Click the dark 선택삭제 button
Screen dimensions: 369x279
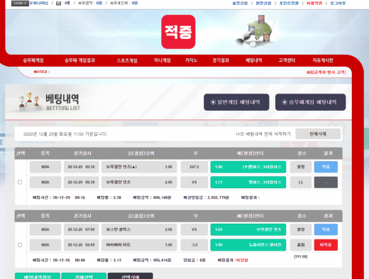(131, 276)
